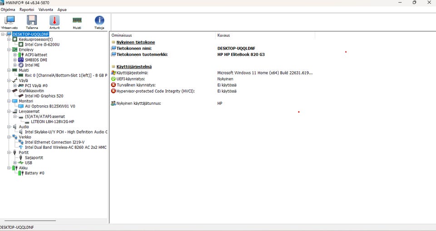
Task: Click the Muisti tree item label
Action: tap(24, 70)
